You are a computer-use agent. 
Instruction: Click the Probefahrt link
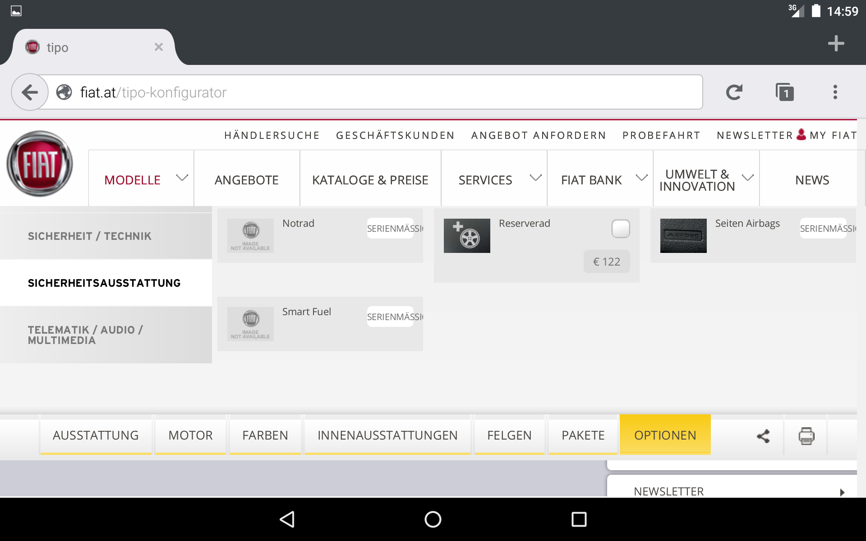tap(661, 135)
